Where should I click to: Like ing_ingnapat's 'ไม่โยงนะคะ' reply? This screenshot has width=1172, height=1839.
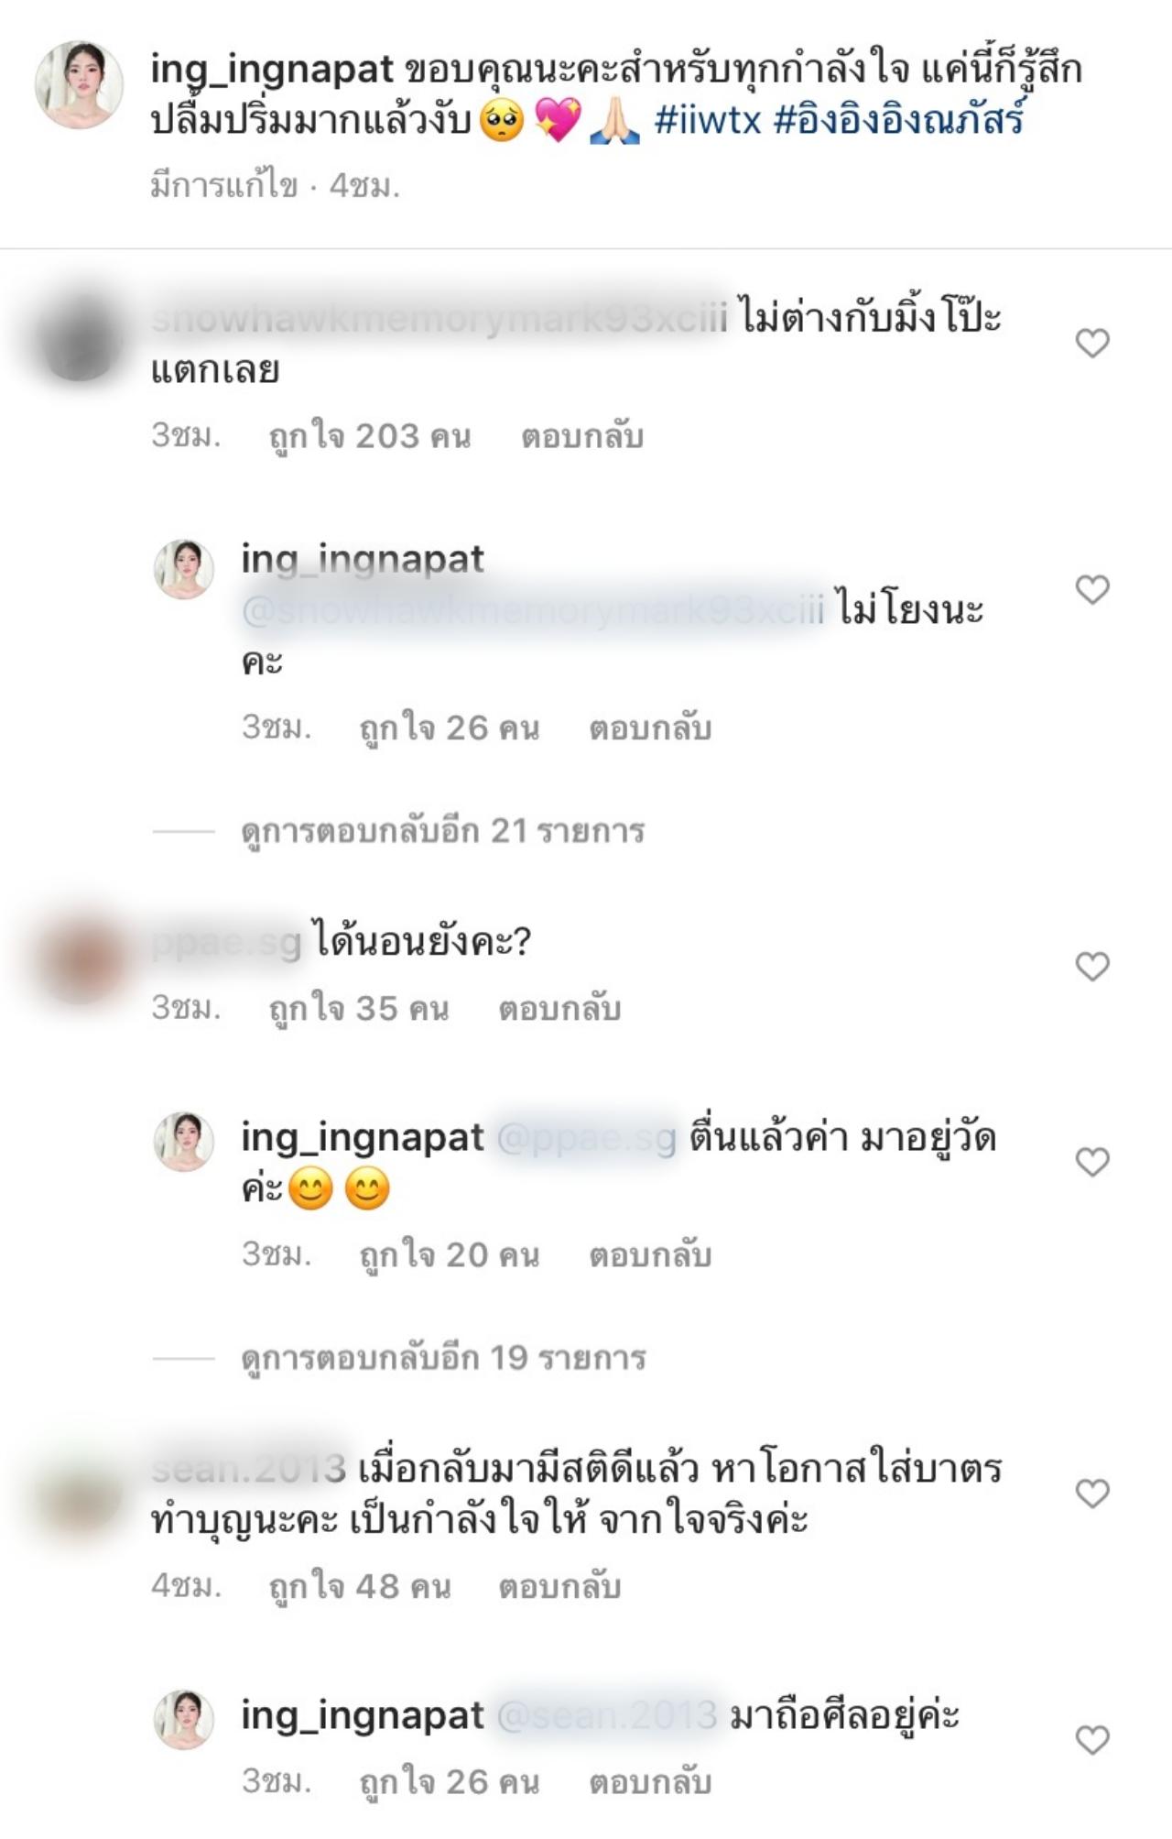pos(1092,589)
